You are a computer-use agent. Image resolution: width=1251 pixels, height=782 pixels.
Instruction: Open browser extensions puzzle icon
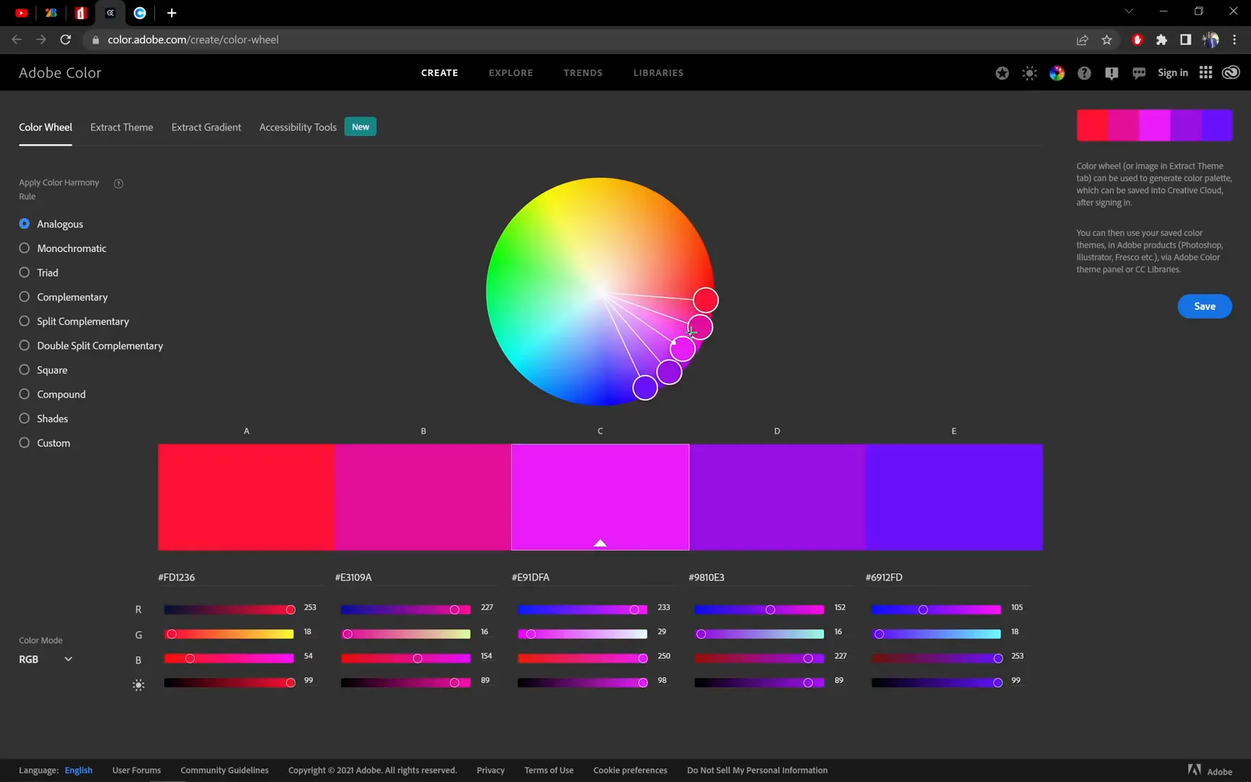point(1161,40)
